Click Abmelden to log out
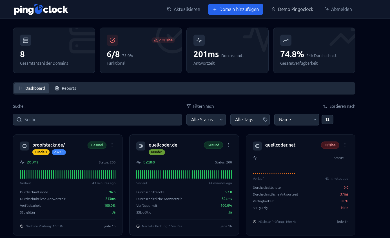 [338, 9]
